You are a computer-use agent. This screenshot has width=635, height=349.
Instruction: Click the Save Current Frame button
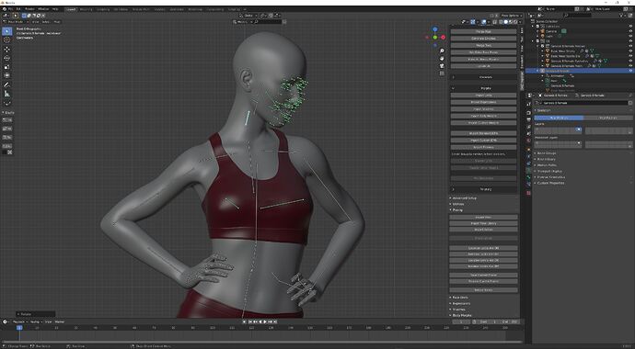483,276
